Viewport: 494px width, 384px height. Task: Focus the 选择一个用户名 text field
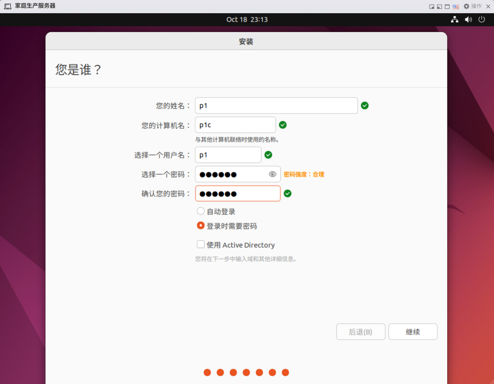228,155
